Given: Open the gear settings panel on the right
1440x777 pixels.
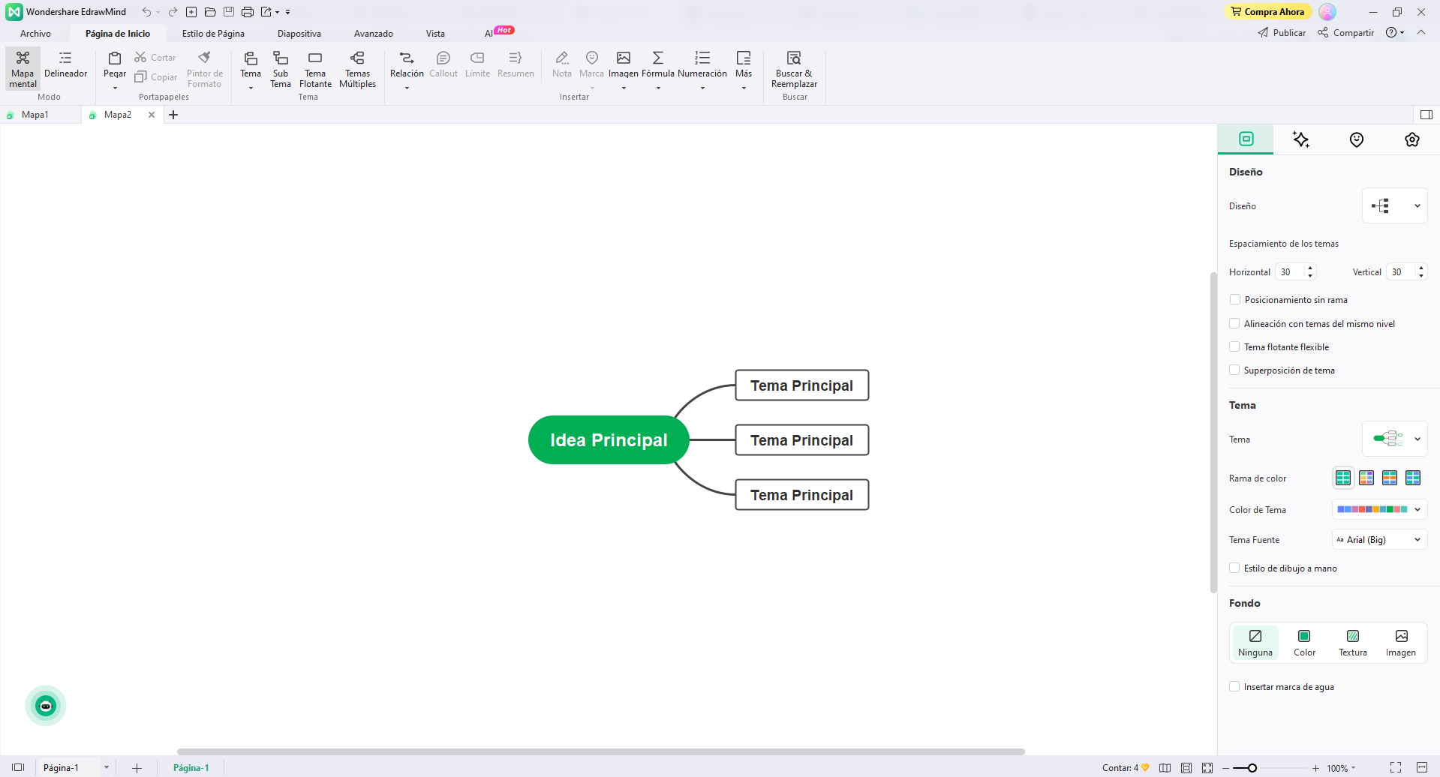Looking at the screenshot, I should 1411,139.
